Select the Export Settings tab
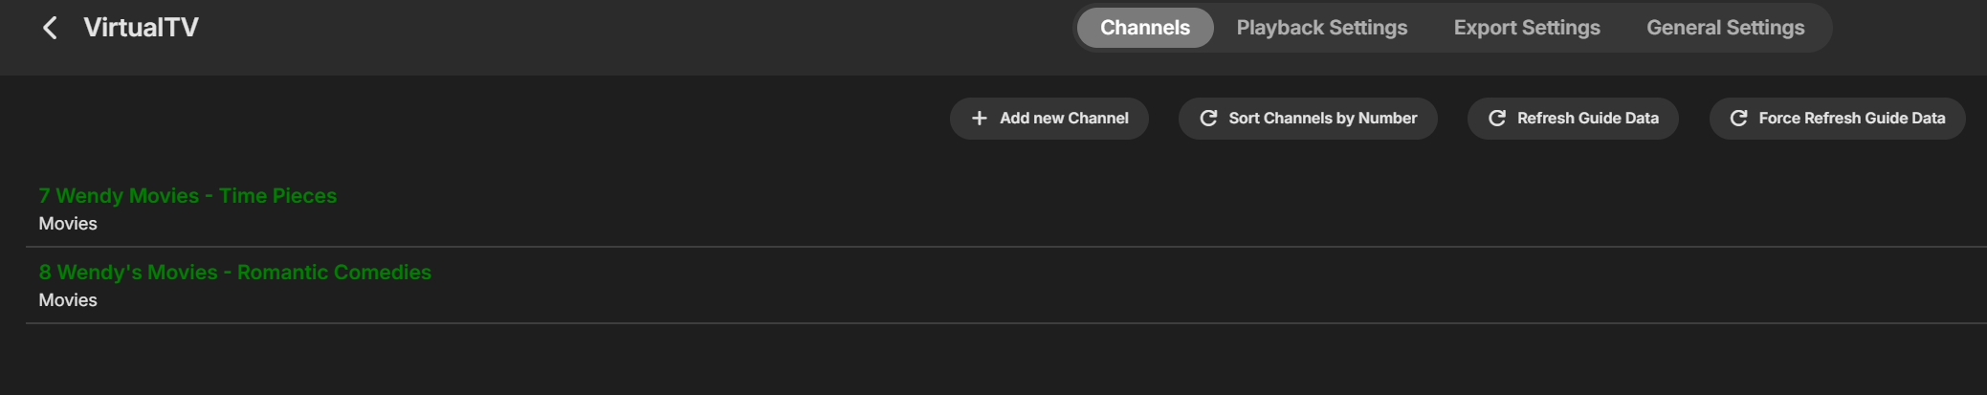This screenshot has height=395, width=1987. [x=1526, y=28]
